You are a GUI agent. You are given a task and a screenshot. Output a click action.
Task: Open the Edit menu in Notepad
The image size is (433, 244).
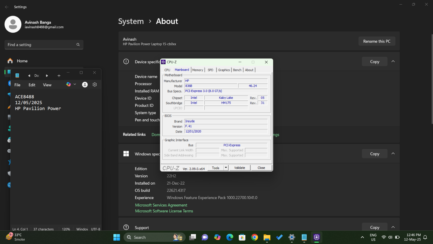point(32,85)
